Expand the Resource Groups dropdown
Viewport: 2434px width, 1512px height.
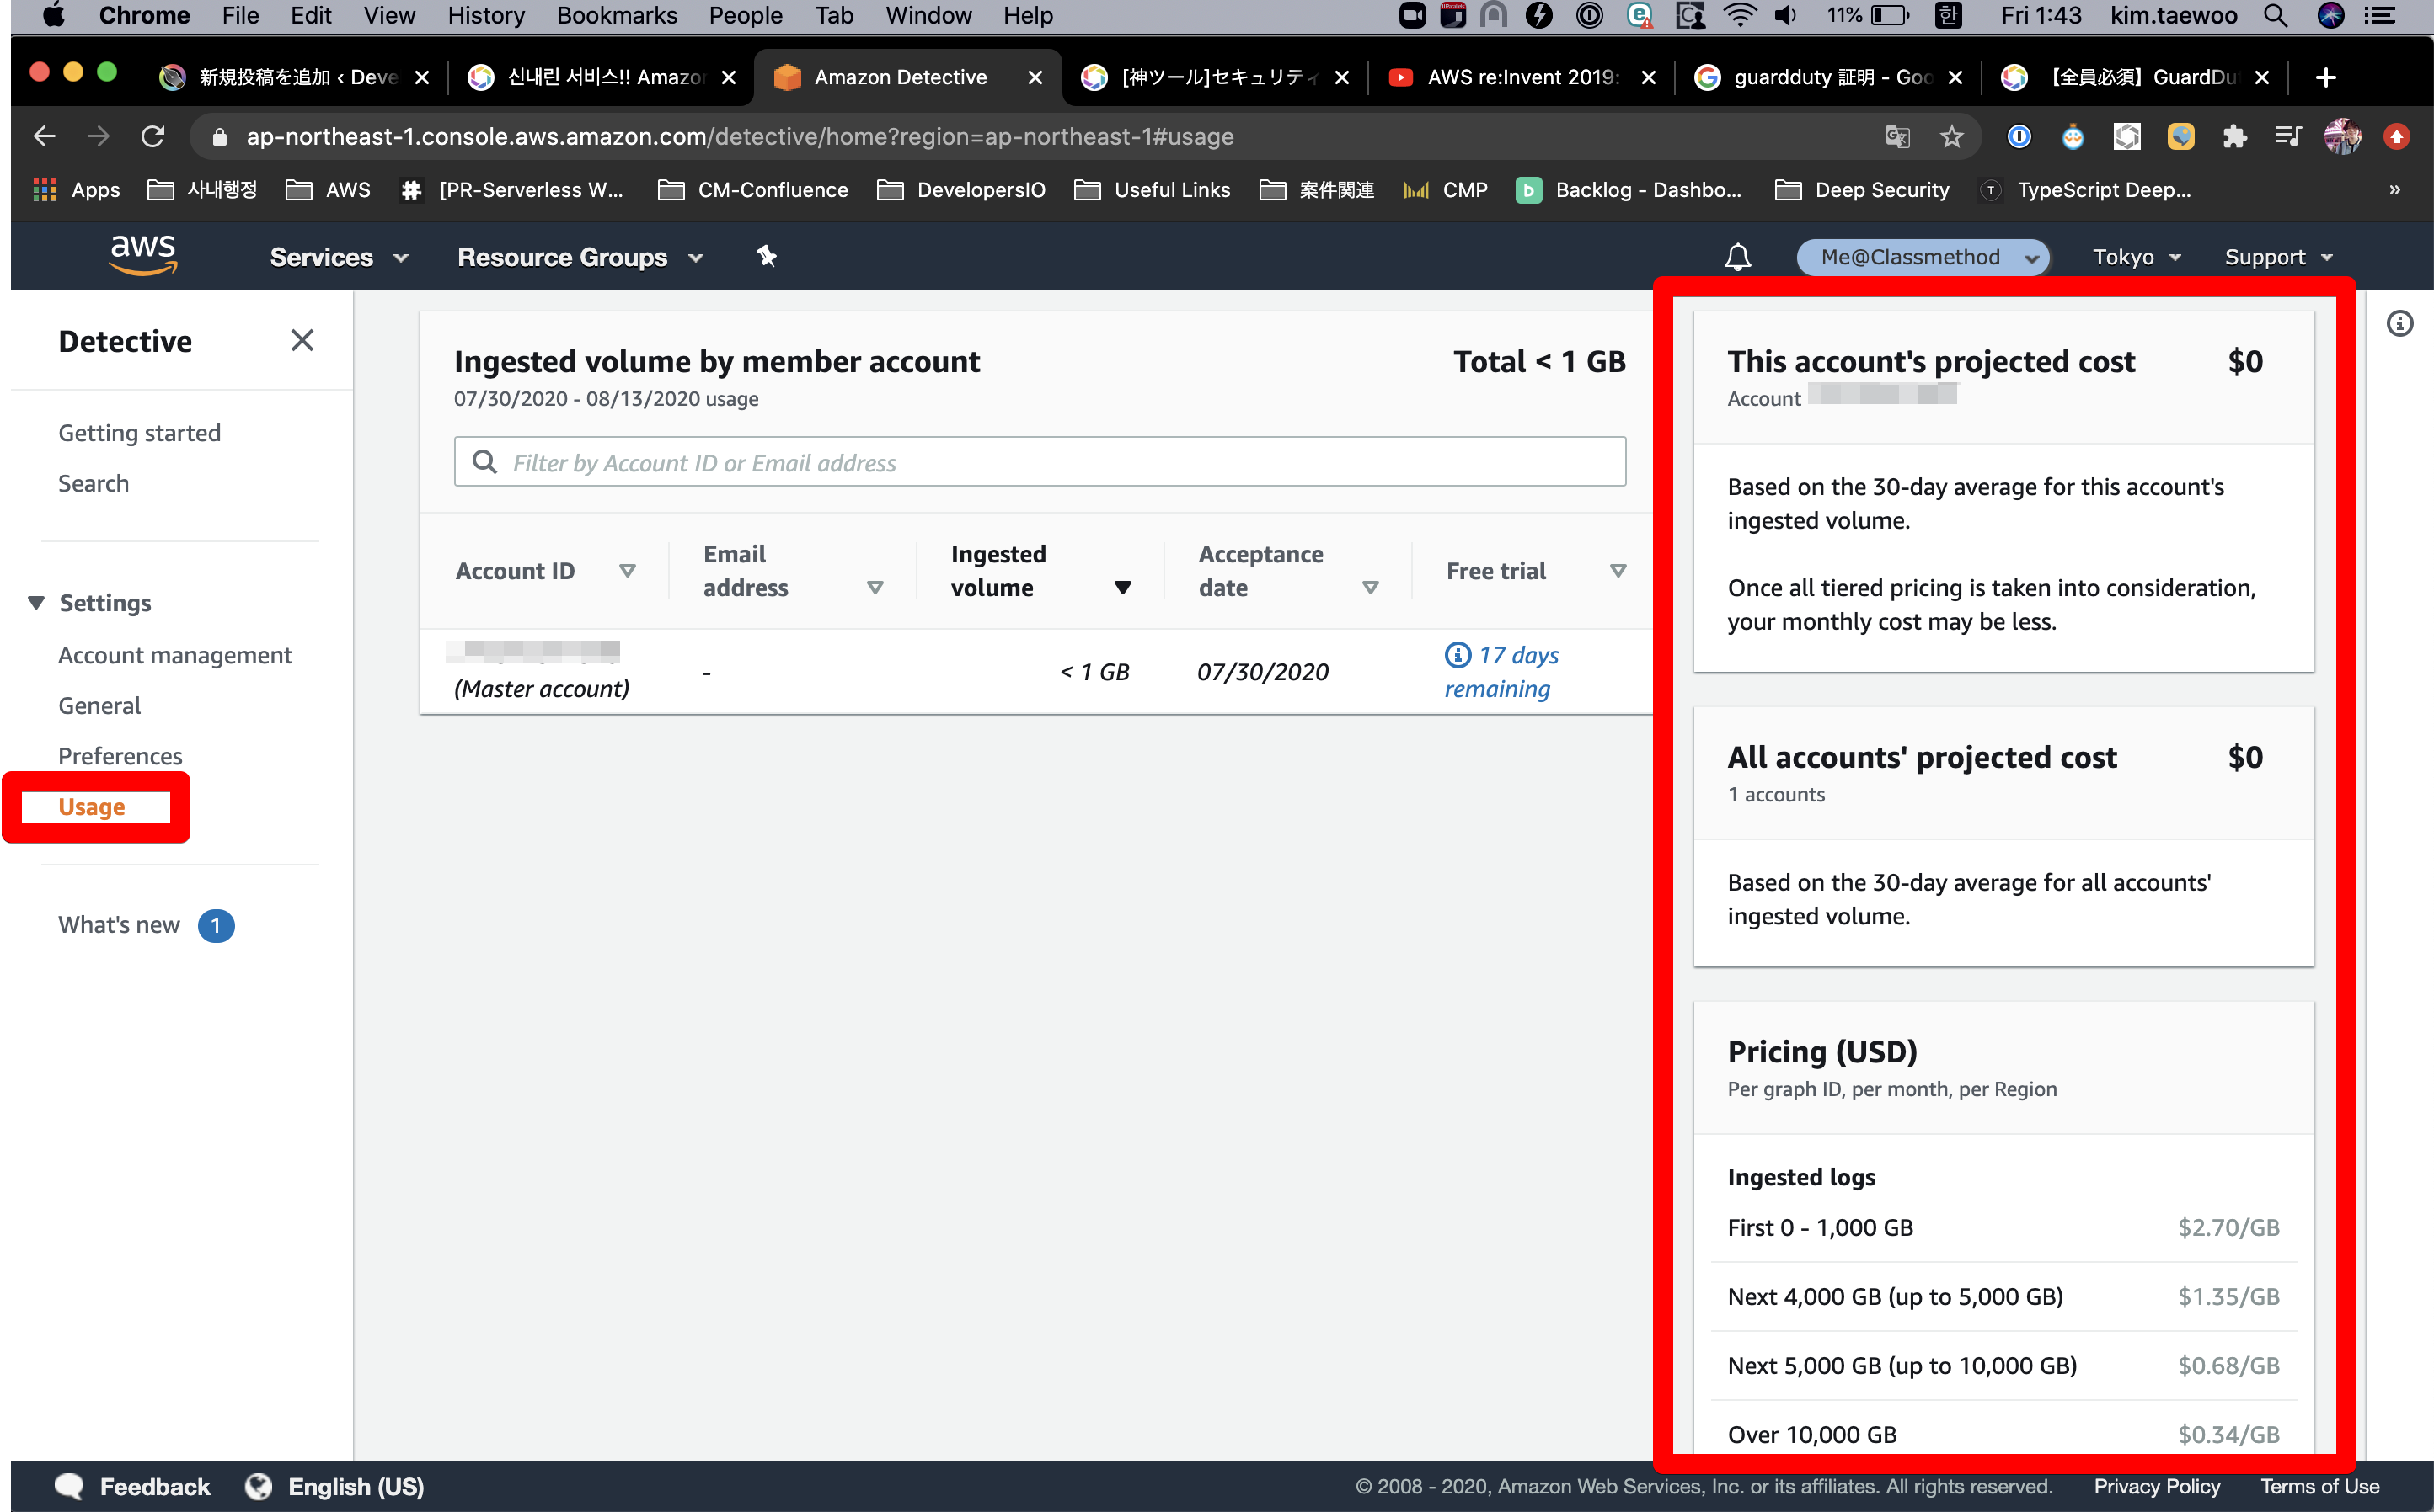tap(580, 257)
